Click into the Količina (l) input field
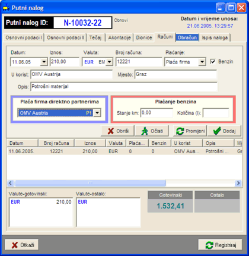Viewport: 249px width, 256px height. [x=216, y=113]
